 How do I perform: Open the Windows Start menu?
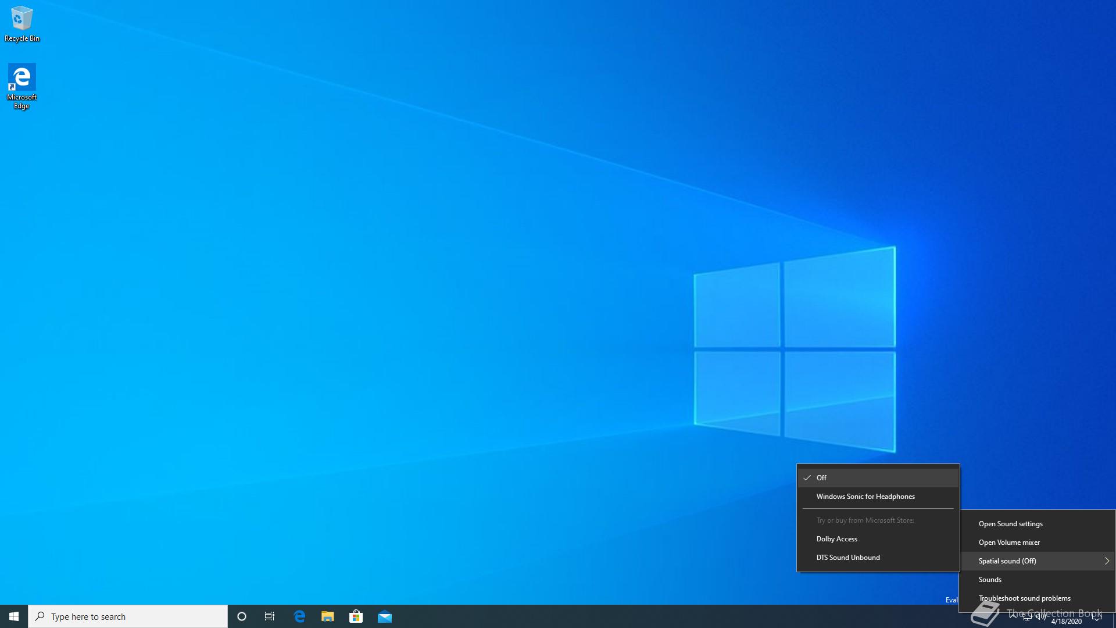pyautogui.click(x=14, y=616)
